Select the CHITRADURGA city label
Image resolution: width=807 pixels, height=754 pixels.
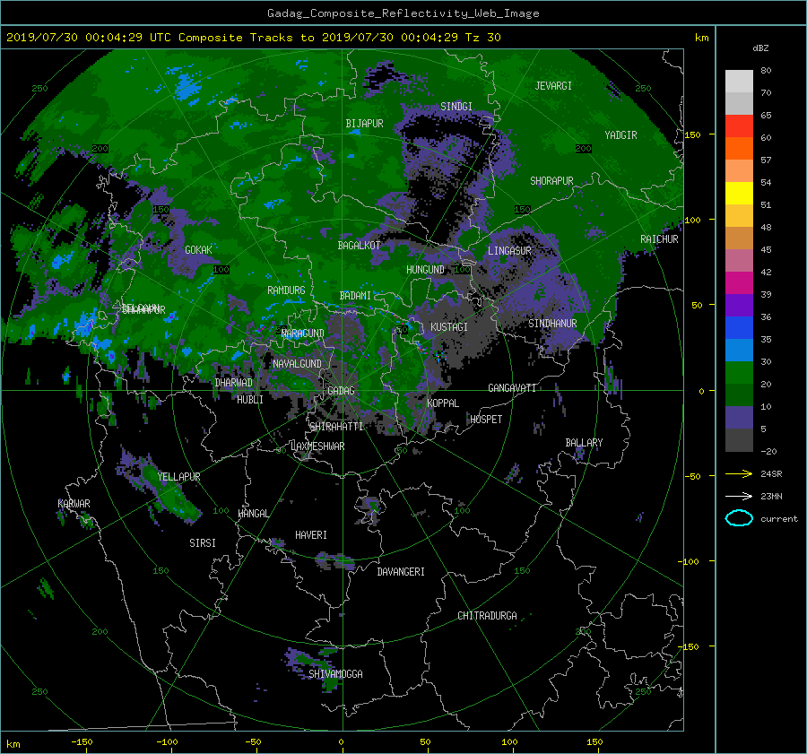tap(488, 616)
